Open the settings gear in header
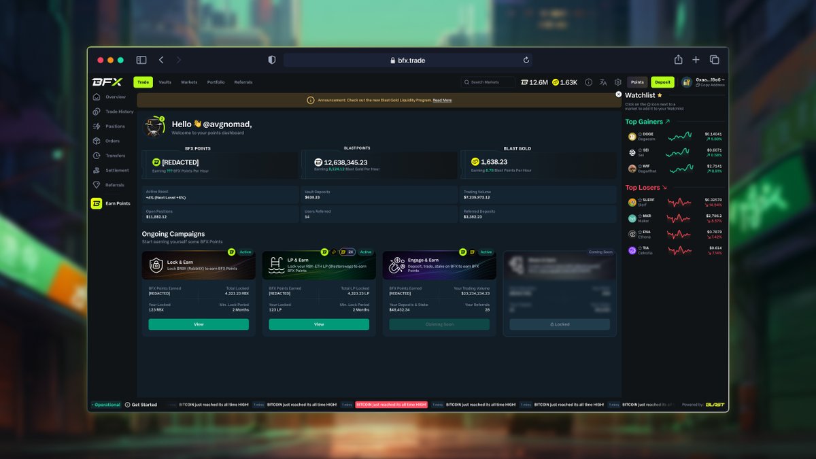The width and height of the screenshot is (816, 459). [618, 82]
